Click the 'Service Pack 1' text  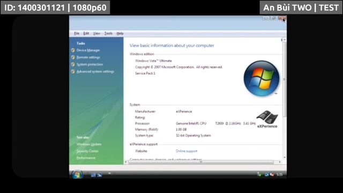[x=145, y=73]
